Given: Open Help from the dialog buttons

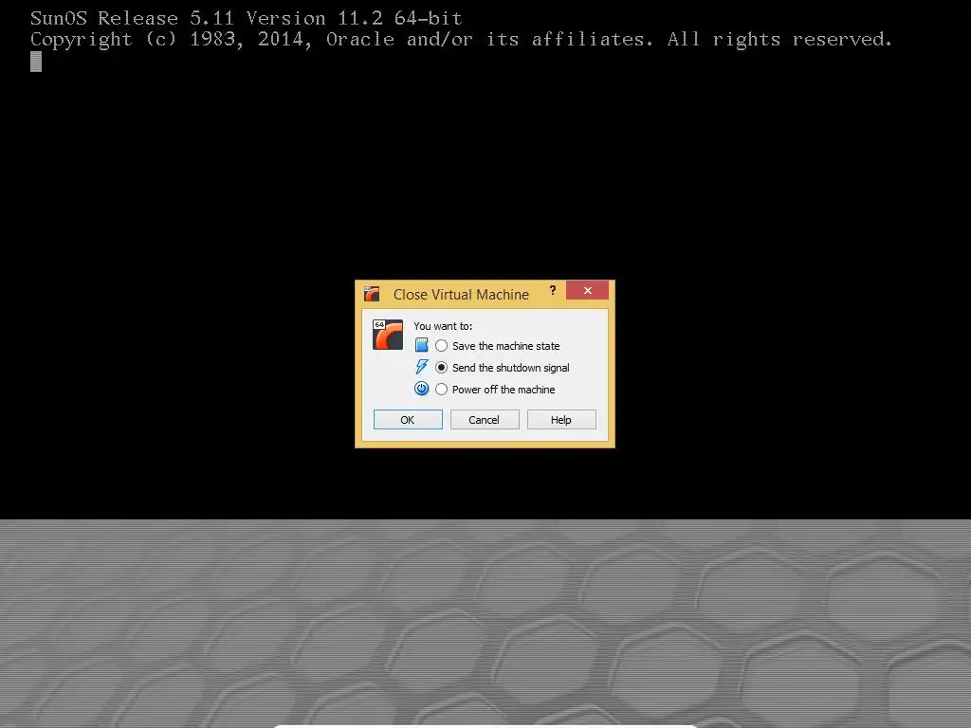Looking at the screenshot, I should 561,420.
